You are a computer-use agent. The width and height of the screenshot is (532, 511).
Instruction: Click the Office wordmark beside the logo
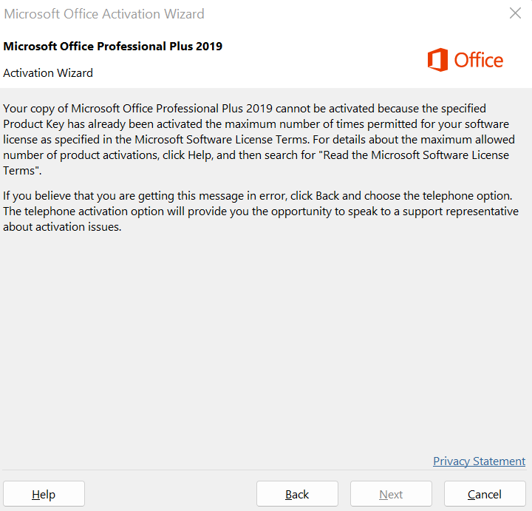pyautogui.click(x=479, y=60)
